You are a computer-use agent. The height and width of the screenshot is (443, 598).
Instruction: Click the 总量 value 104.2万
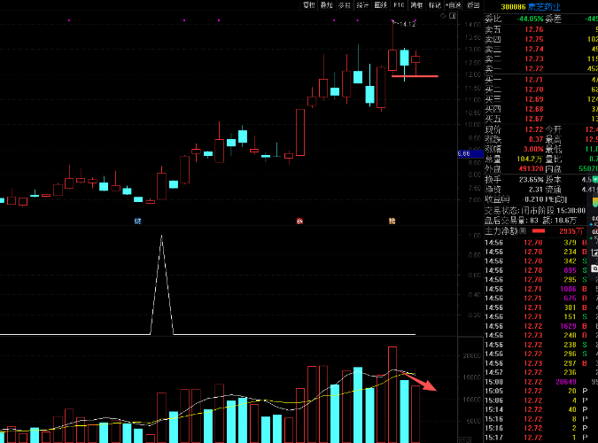530,159
